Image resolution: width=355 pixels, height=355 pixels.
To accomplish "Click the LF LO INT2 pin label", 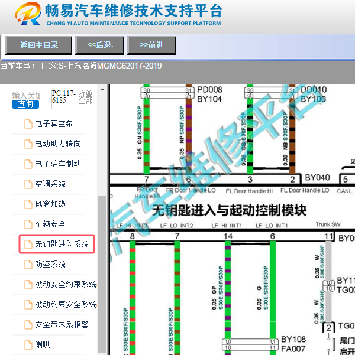I will 176,226.
